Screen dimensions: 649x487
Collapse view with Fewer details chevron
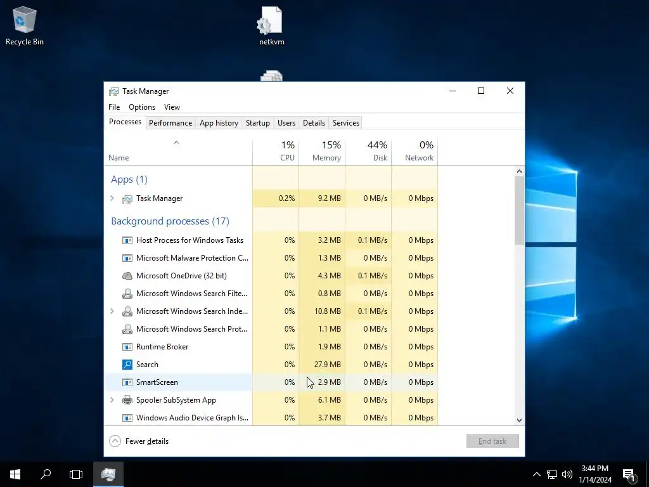coord(115,441)
